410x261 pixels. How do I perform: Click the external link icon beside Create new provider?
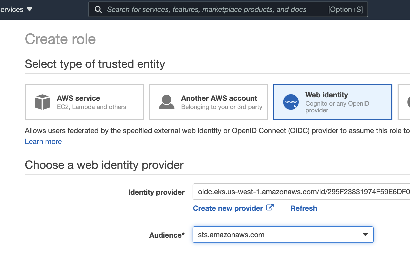coord(270,207)
